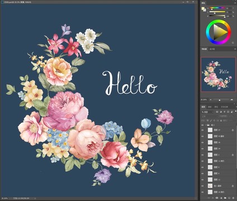Click the new group folder icon at panel bottom
237x201 pixels.
coord(225,198)
